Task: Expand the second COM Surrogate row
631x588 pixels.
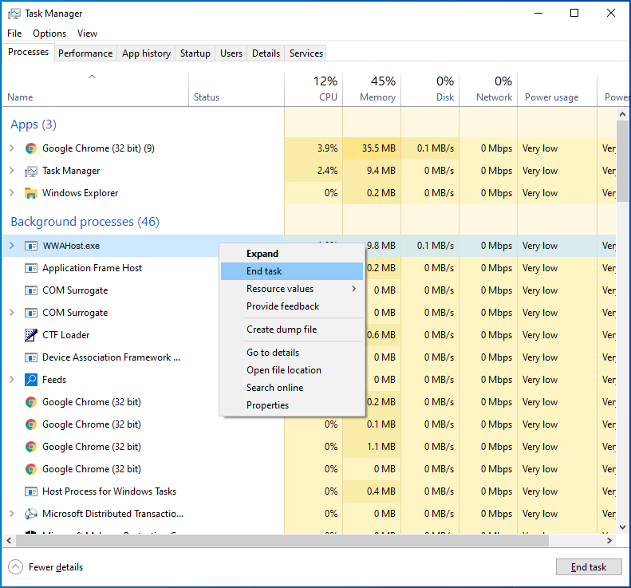Action: tap(12, 313)
